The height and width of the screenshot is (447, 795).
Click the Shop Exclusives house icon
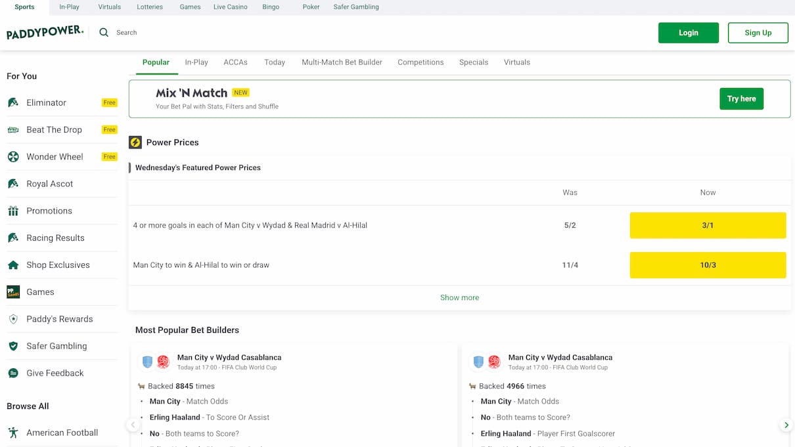pos(13,265)
